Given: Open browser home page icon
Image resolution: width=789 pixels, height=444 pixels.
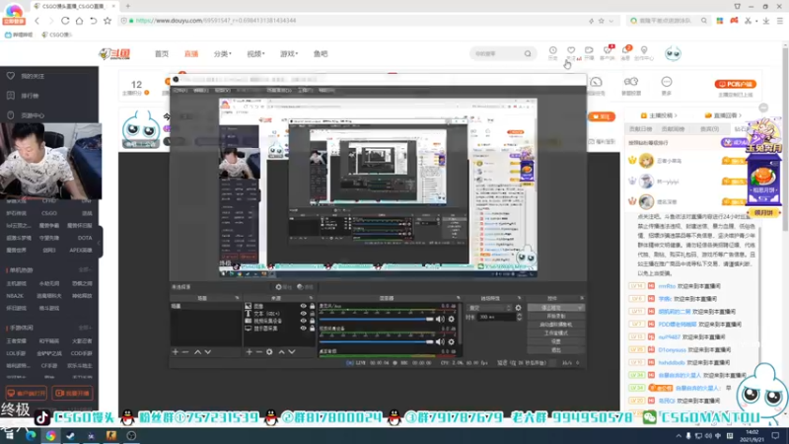Looking at the screenshot, I should (79, 21).
